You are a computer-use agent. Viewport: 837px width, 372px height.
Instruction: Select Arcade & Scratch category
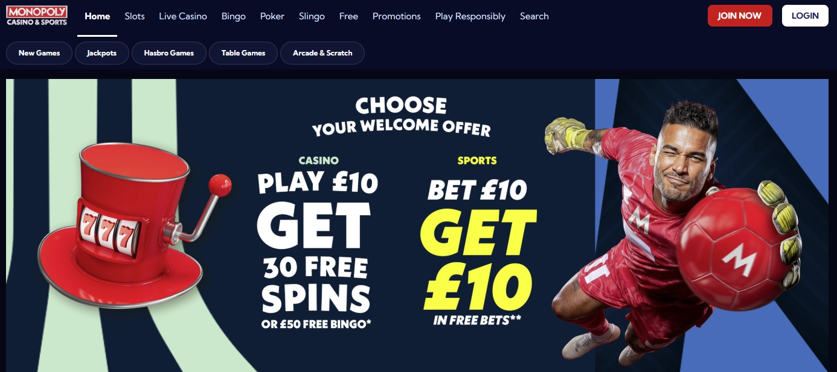point(322,53)
